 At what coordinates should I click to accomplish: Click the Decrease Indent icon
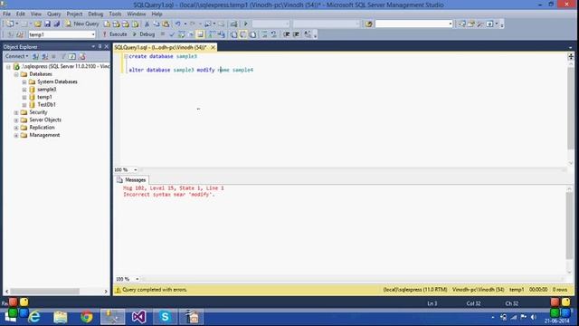pyautogui.click(x=287, y=34)
